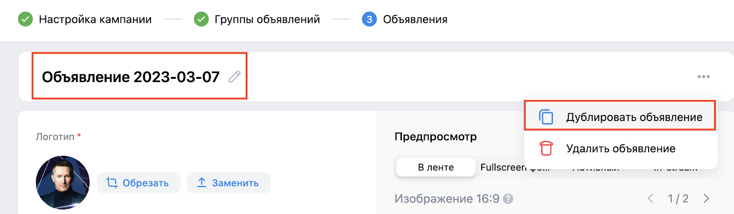Click the ad title Объявление 2023-03-07

131,77
